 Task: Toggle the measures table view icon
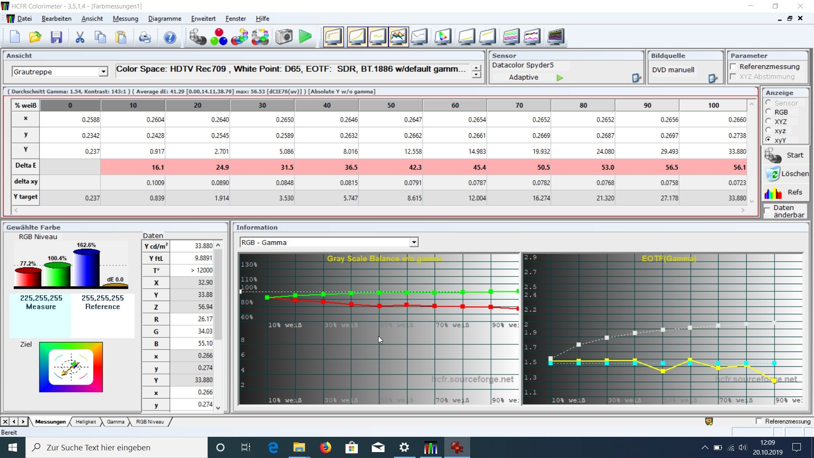click(x=334, y=37)
